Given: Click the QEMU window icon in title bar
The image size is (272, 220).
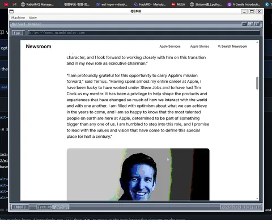Looking at the screenshot, I should (11, 11).
